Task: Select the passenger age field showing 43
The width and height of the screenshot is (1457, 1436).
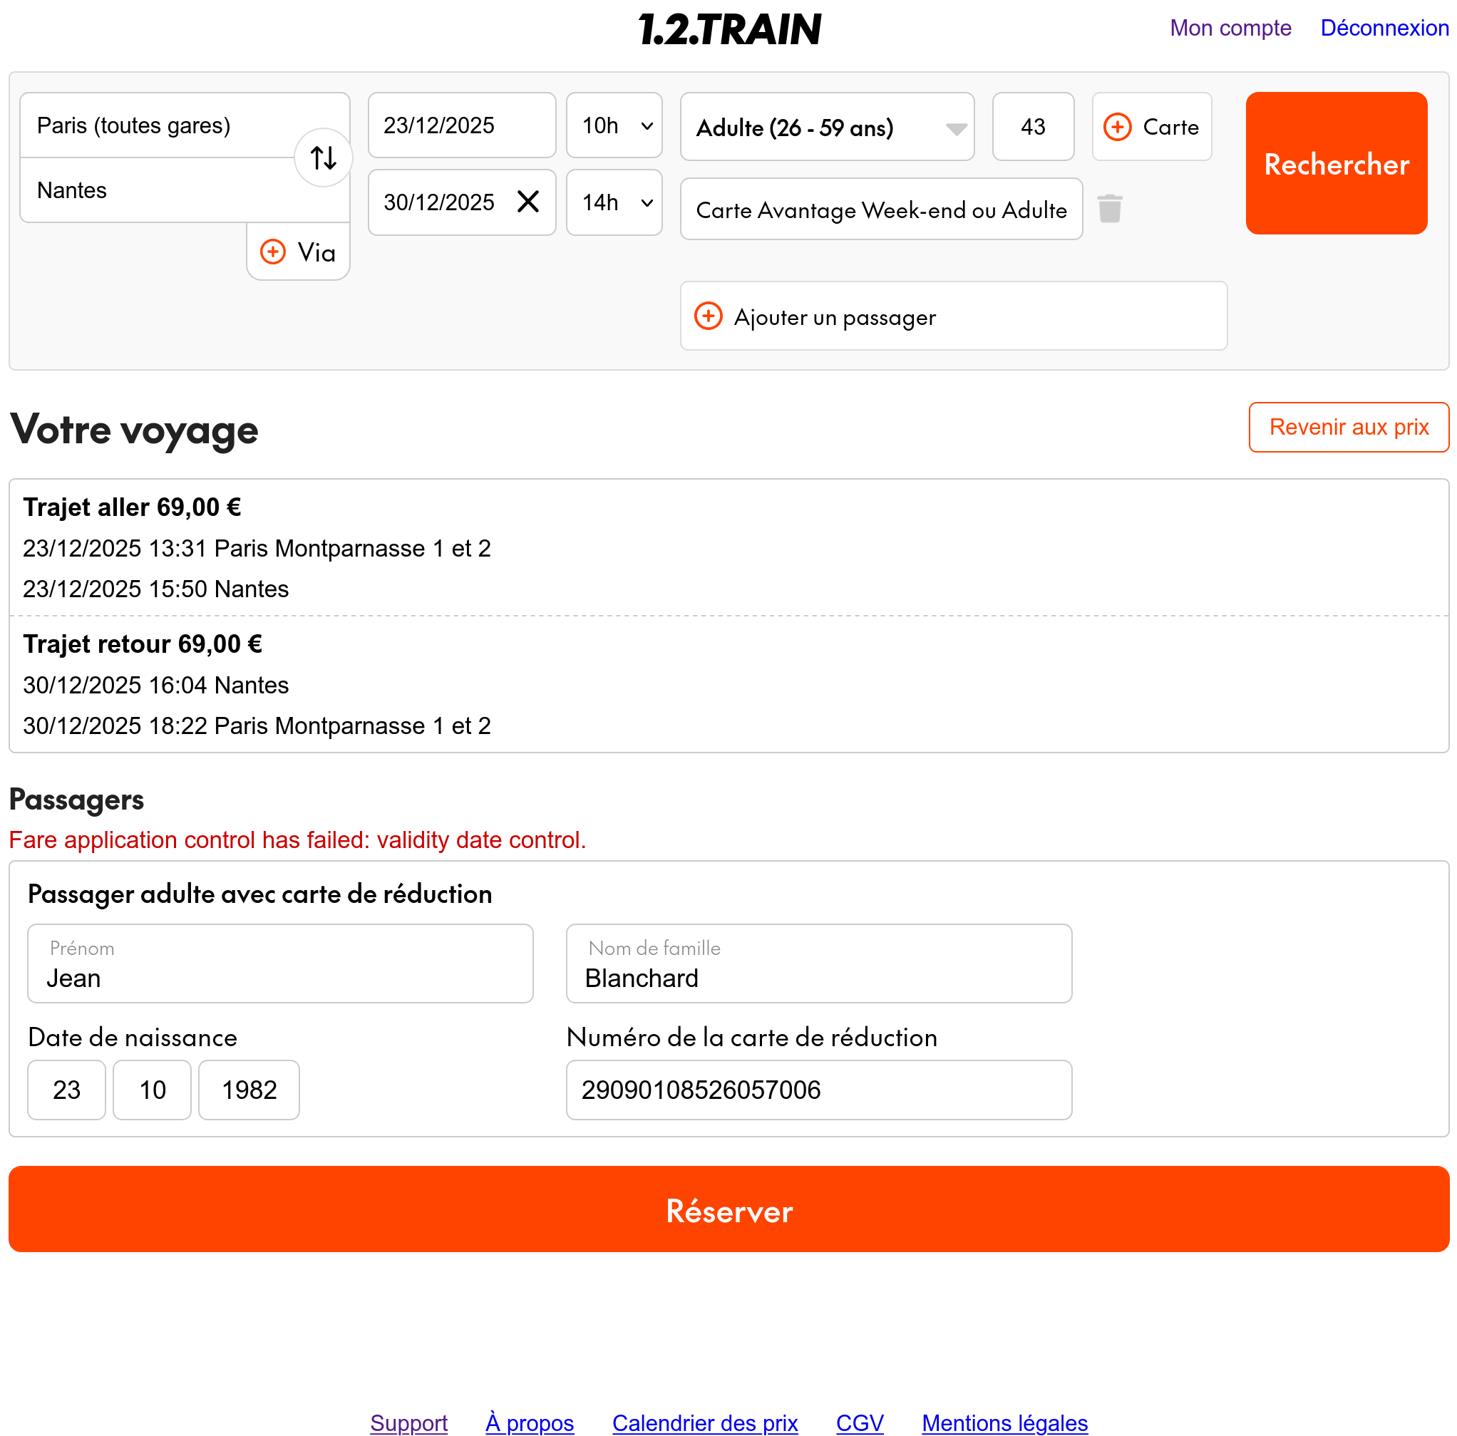Action: click(1032, 127)
